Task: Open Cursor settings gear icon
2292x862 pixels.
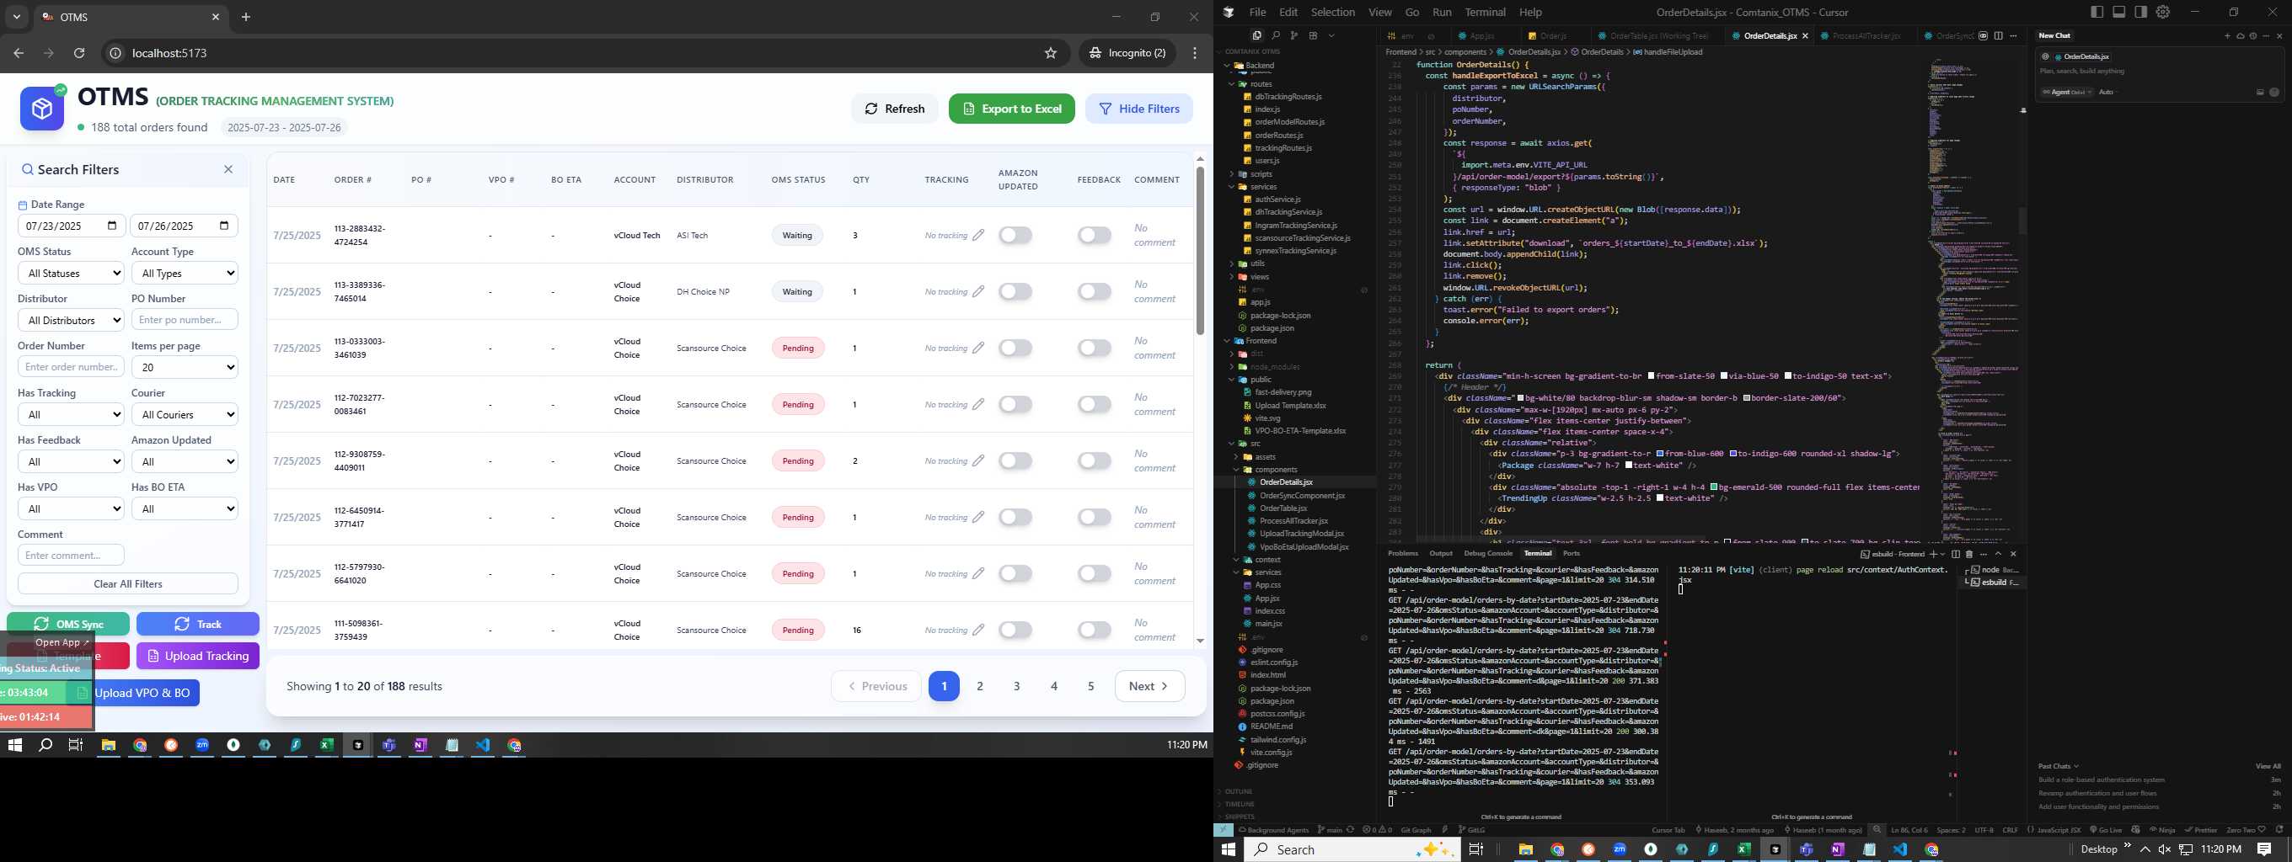Action: click(2163, 12)
